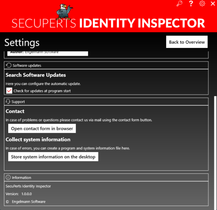Open contact form in browser

click(42, 129)
